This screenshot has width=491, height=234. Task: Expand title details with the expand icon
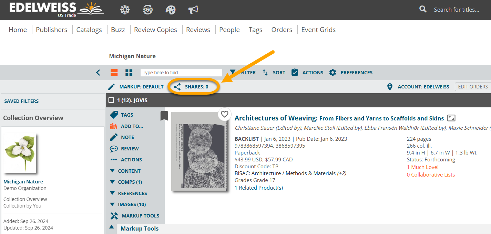451,118
